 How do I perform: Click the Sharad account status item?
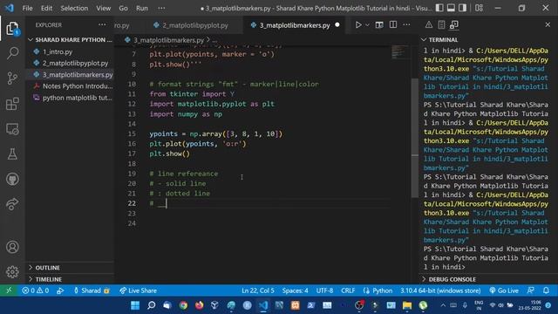(x=91, y=290)
